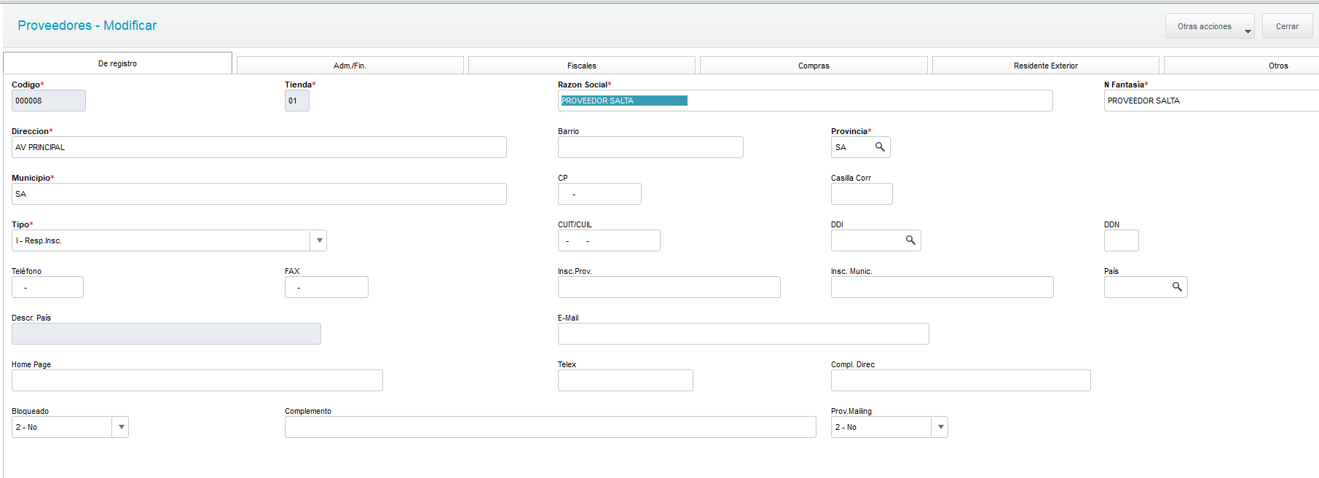The height and width of the screenshot is (478, 1319).
Task: Click the Barrio input field
Action: point(650,147)
